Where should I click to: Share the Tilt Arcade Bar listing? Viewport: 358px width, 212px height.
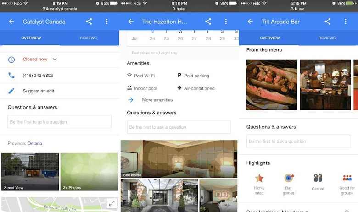coord(328,22)
